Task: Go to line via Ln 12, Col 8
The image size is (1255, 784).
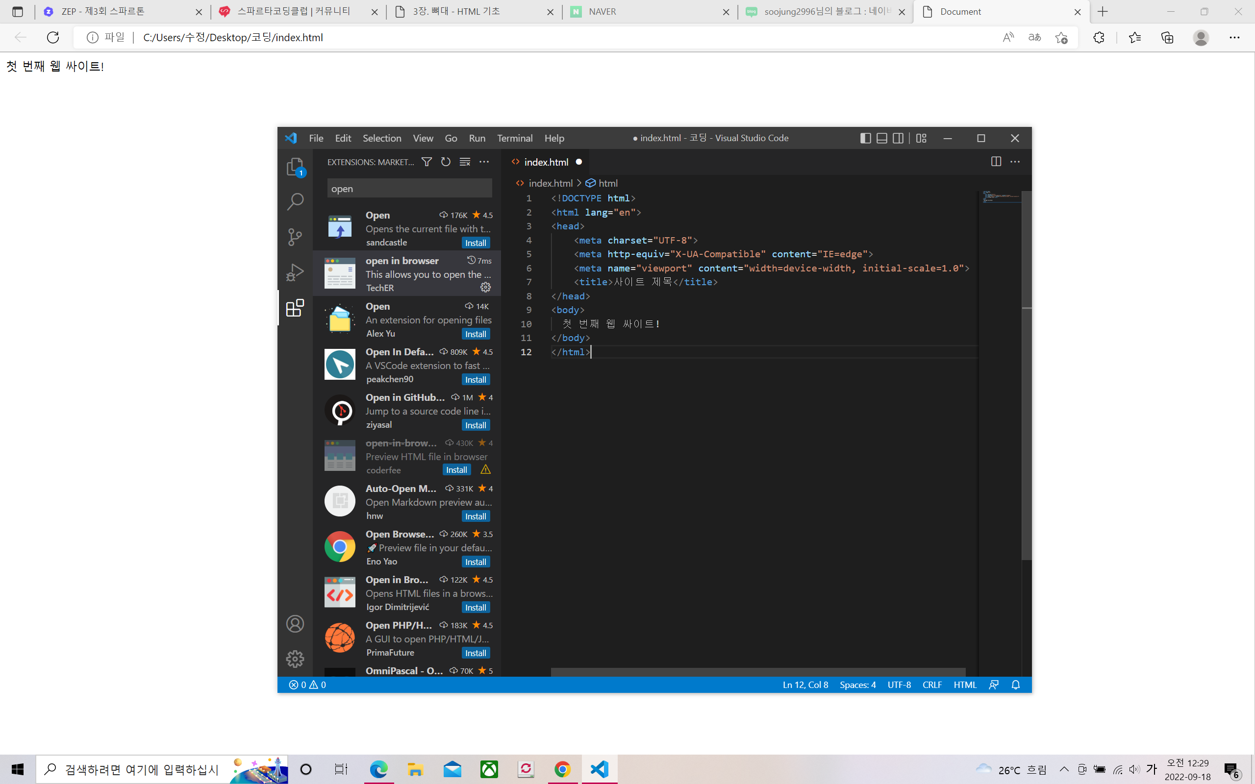Action: [x=805, y=685]
